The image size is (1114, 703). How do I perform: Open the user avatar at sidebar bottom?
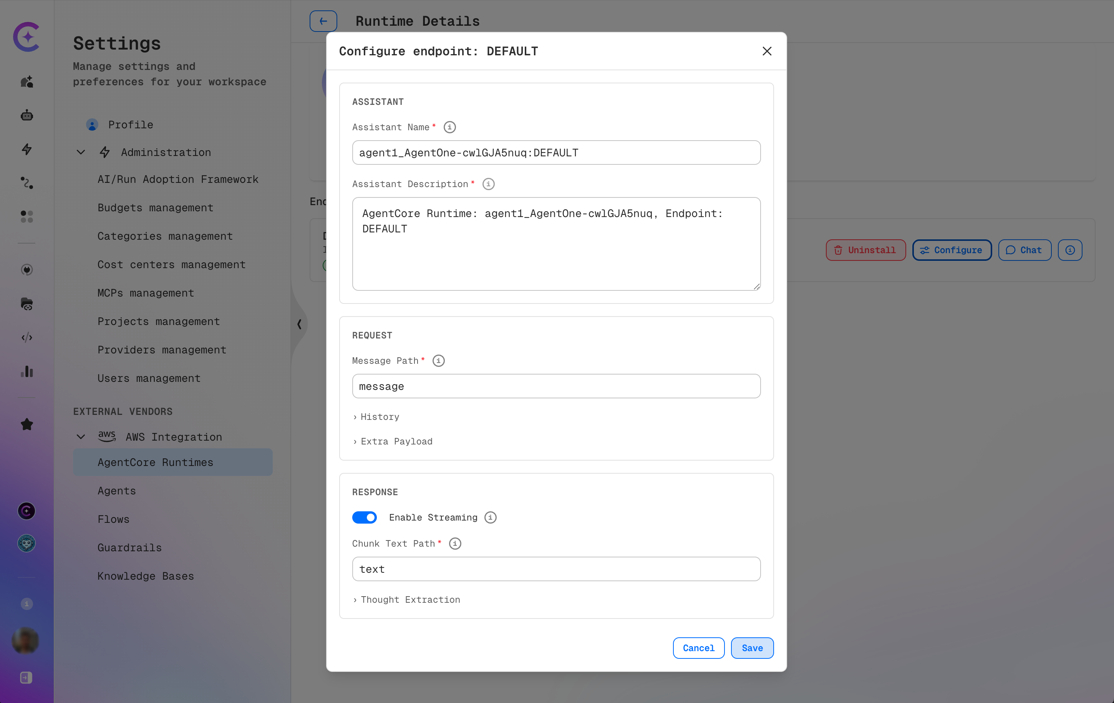pos(26,640)
